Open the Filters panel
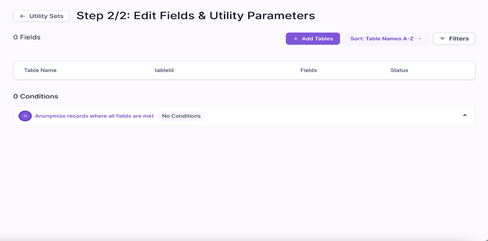The height and width of the screenshot is (241, 488). (454, 39)
